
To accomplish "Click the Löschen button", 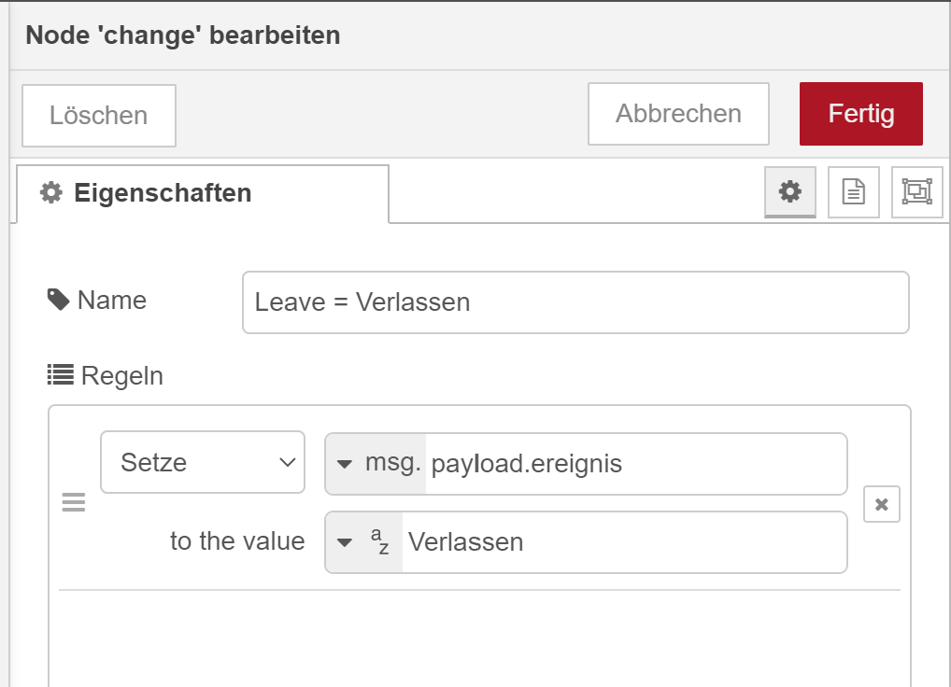I will (x=99, y=116).
